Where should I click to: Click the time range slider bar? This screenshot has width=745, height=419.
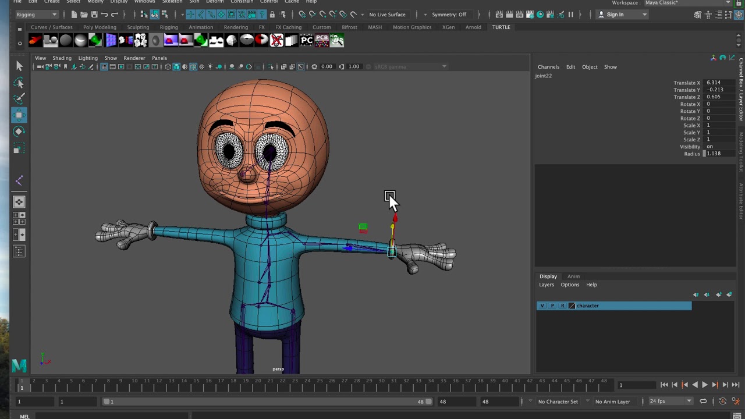[268, 402]
